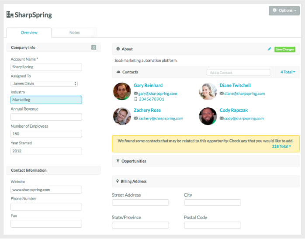Click the Billing Address pin icon
This screenshot has height=239, width=305.
pos(118,181)
